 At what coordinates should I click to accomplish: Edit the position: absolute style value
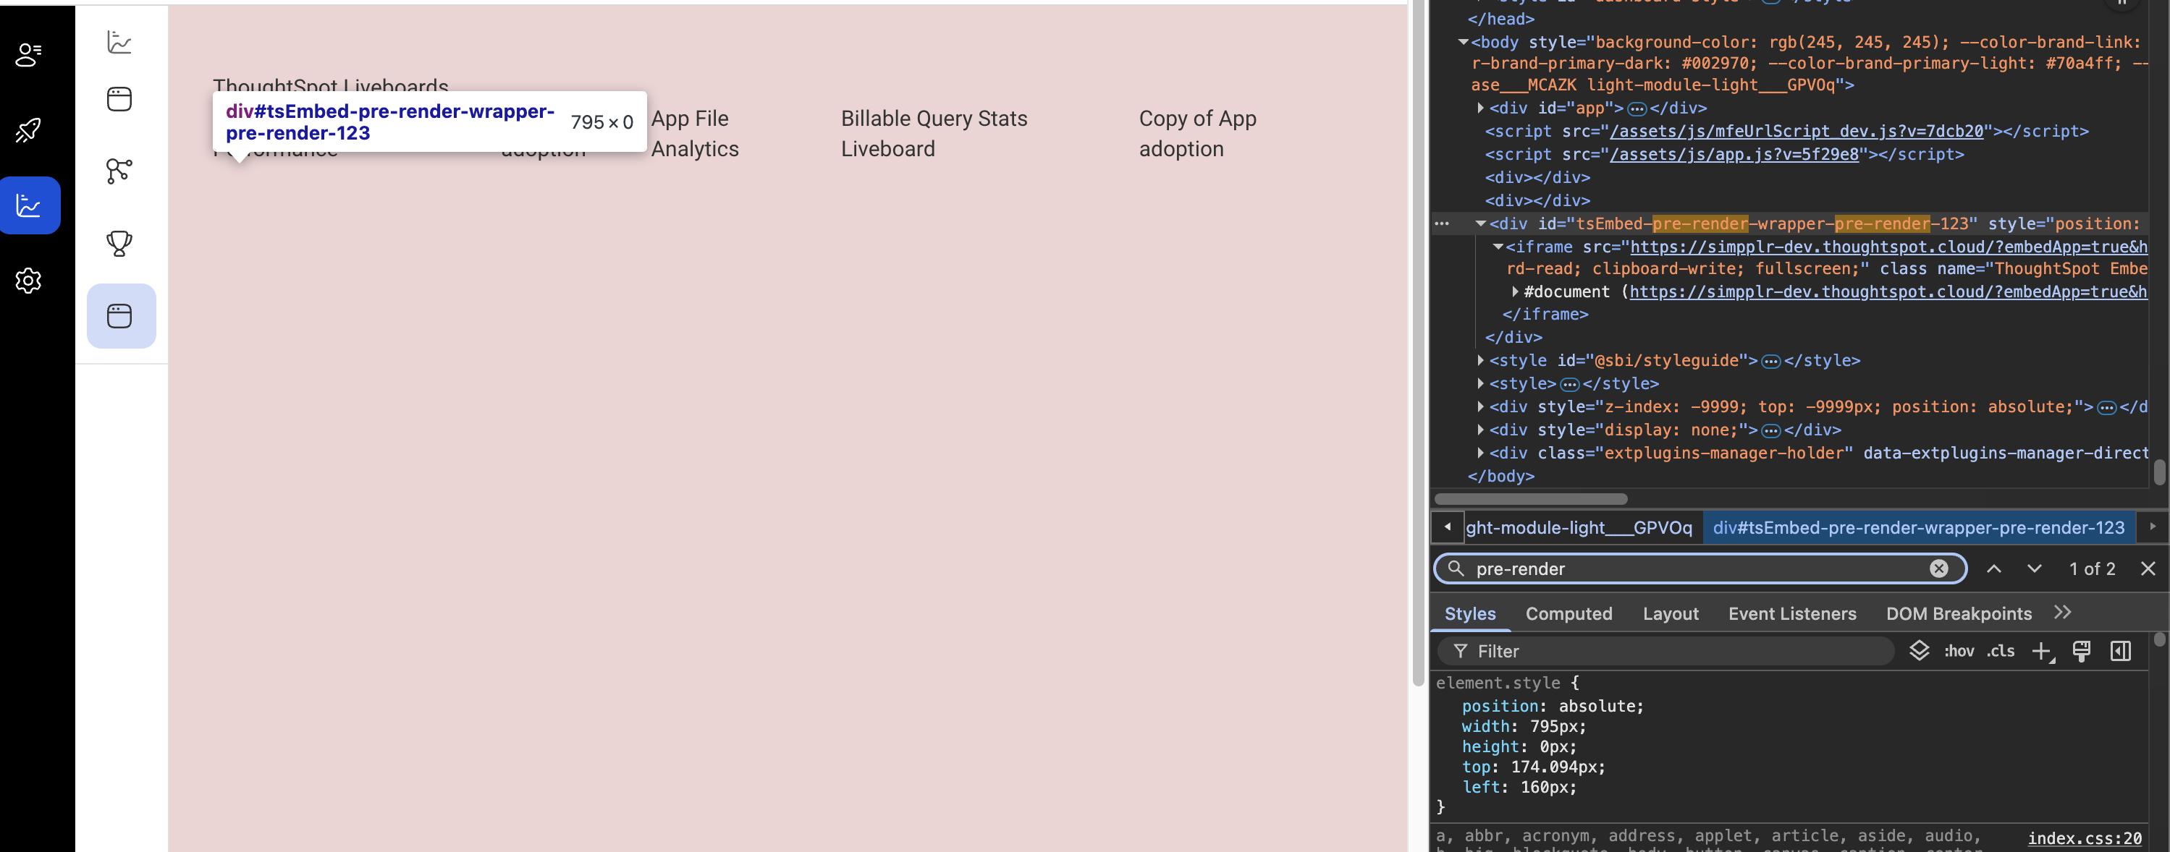[x=1600, y=707]
